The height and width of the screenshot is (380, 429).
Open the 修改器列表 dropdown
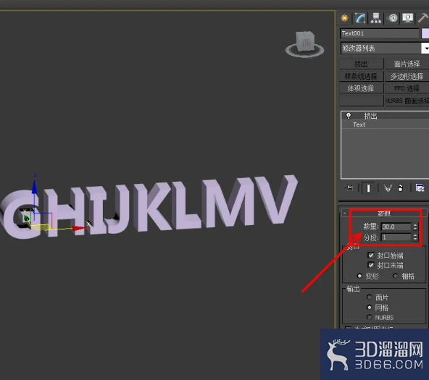pos(384,48)
